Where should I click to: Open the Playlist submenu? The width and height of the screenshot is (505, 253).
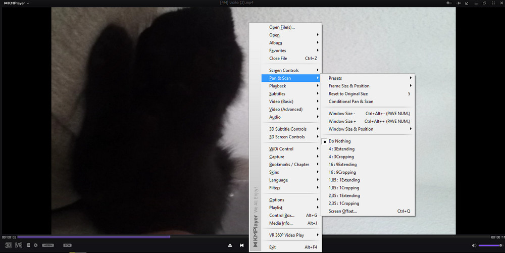coord(291,208)
